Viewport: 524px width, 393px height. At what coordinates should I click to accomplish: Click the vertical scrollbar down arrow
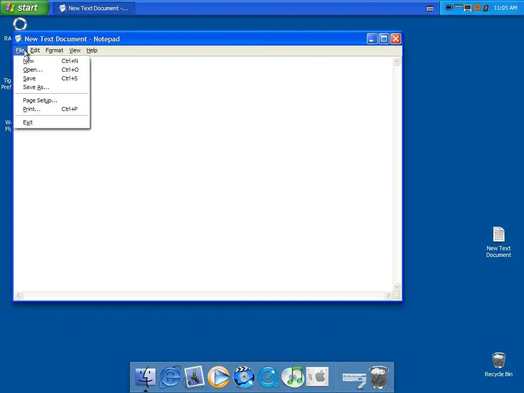[397, 287]
